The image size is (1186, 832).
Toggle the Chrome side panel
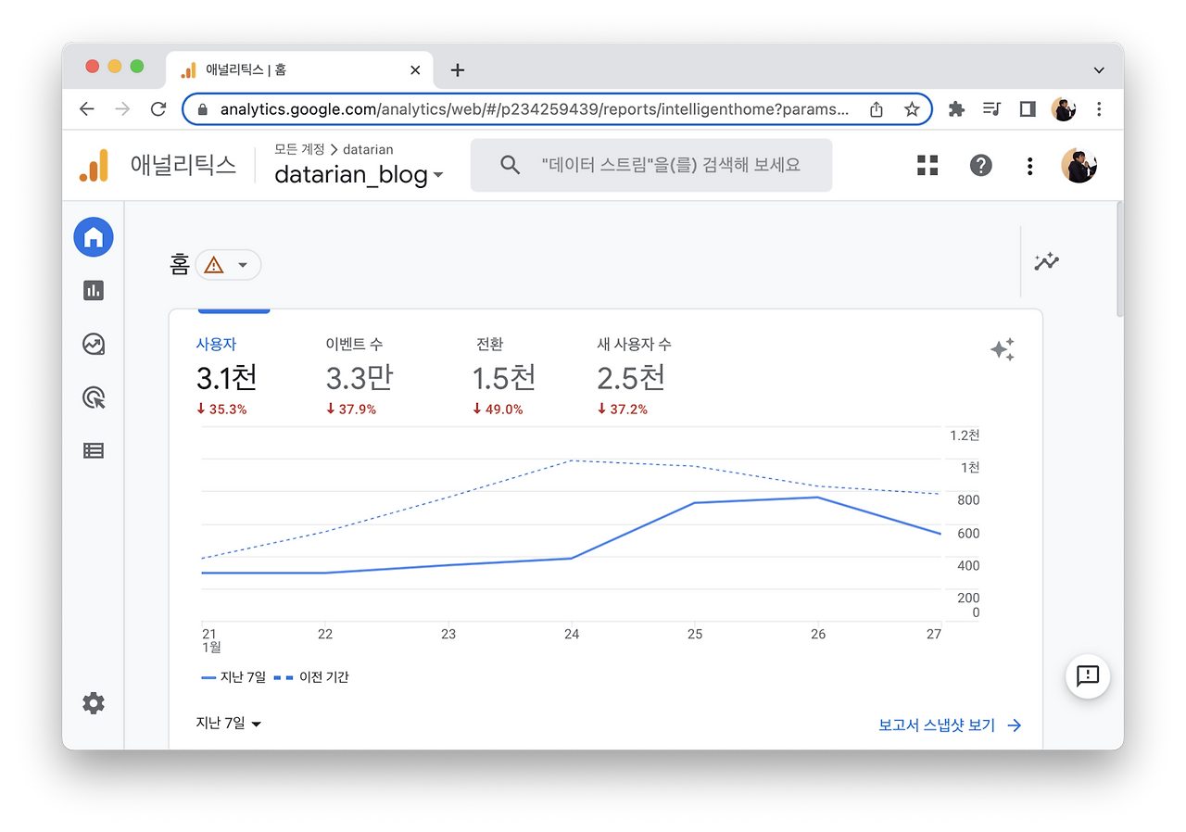[x=1027, y=109]
